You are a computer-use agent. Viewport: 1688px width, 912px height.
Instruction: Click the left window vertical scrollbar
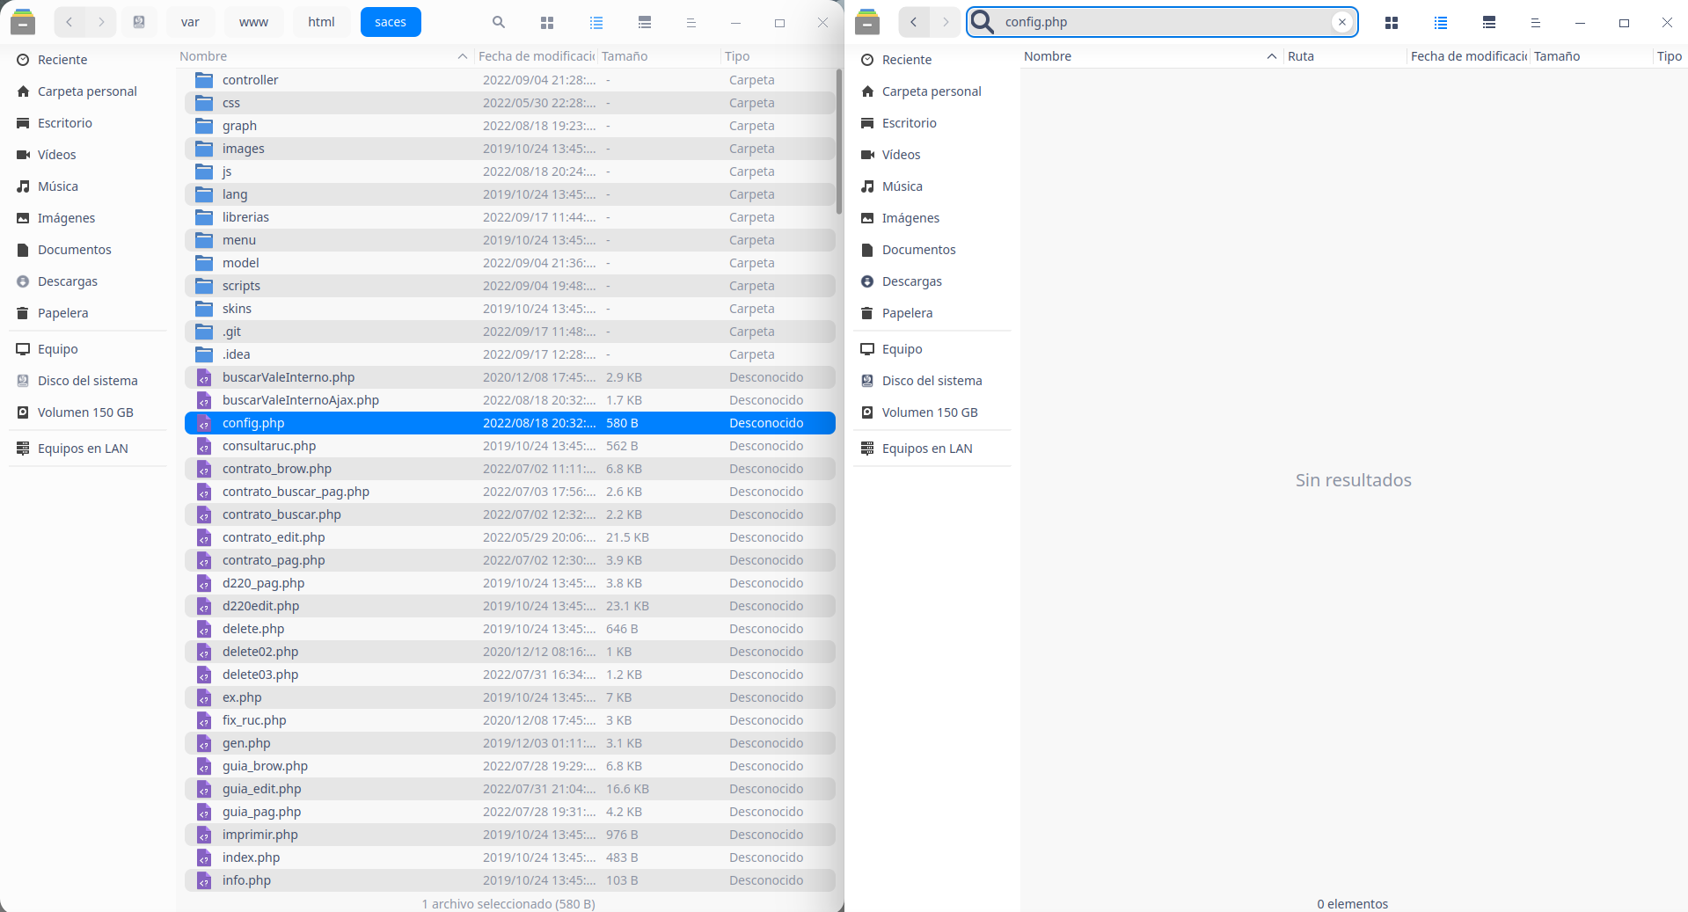(839, 141)
